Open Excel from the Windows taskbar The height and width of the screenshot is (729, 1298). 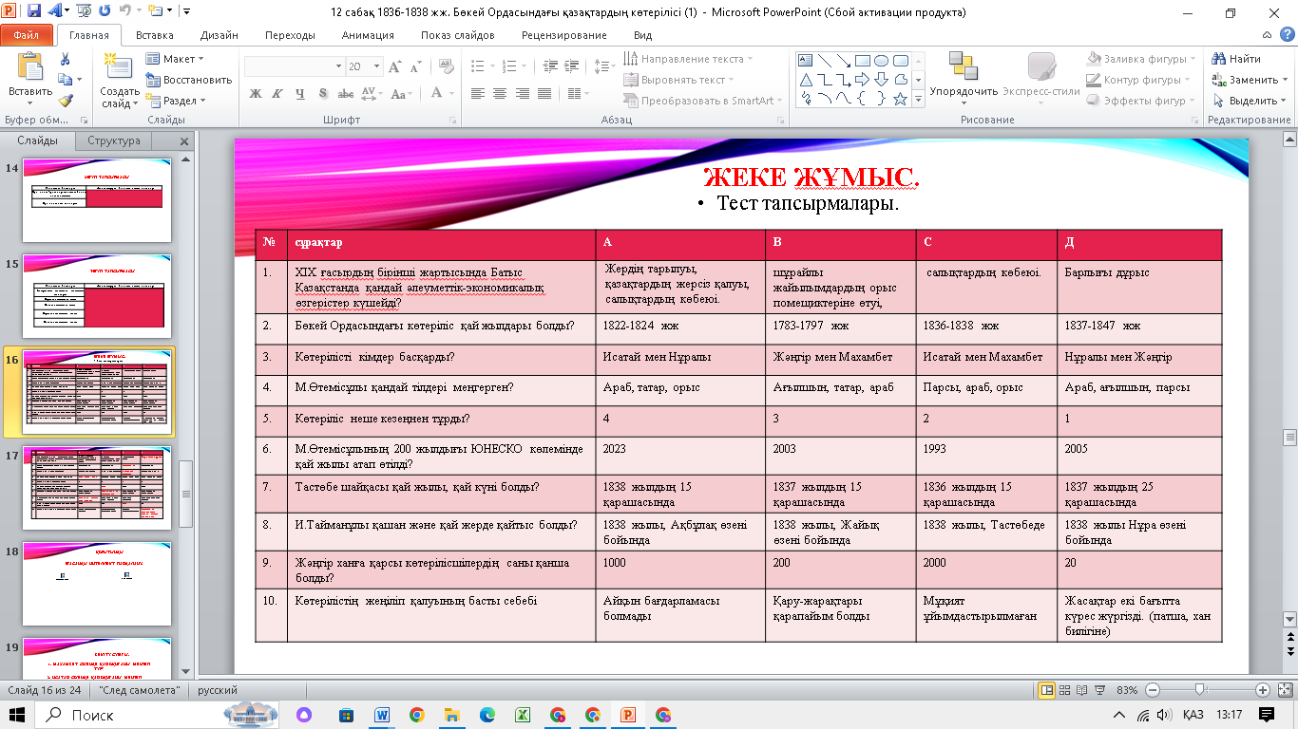click(x=522, y=715)
